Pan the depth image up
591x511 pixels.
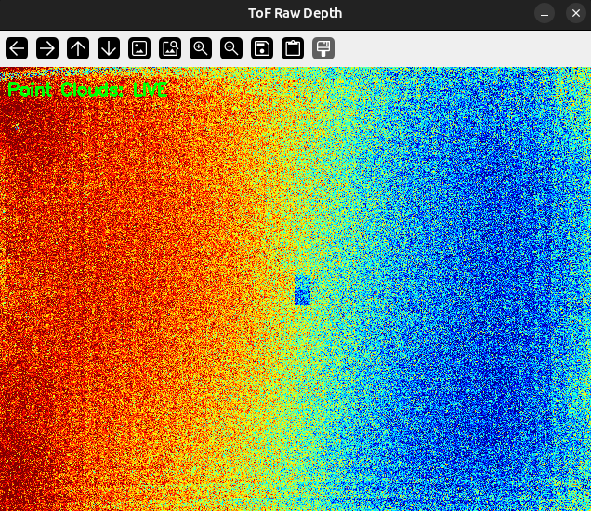click(78, 48)
